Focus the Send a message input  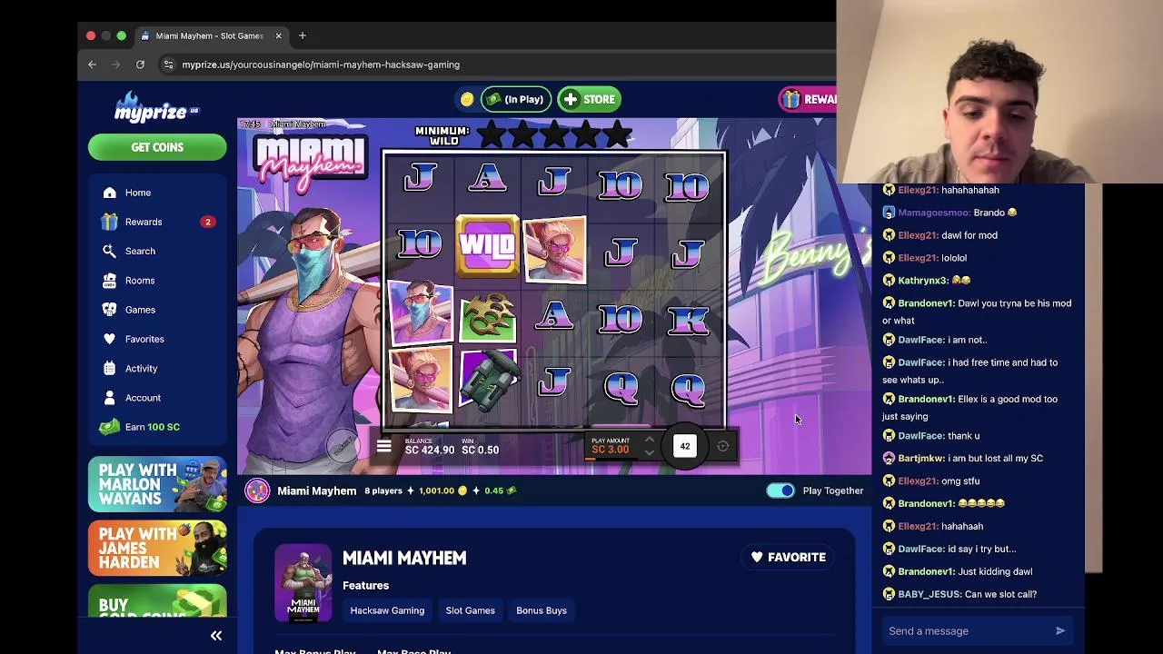[965, 631]
